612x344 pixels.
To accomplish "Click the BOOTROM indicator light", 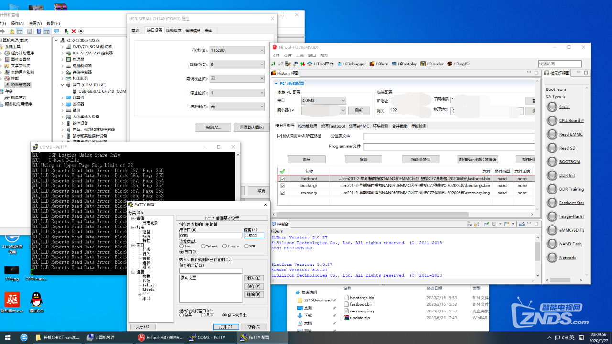I will (x=552, y=161).
